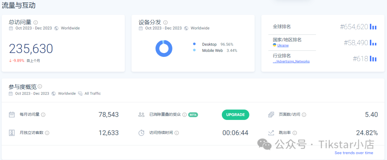387x160 pixels.
Task: Click calendar icon beside 每月访问量
Action: coord(12,115)
